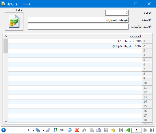Expand the dropdown arrow beside paperclip

pyautogui.click(x=33, y=130)
